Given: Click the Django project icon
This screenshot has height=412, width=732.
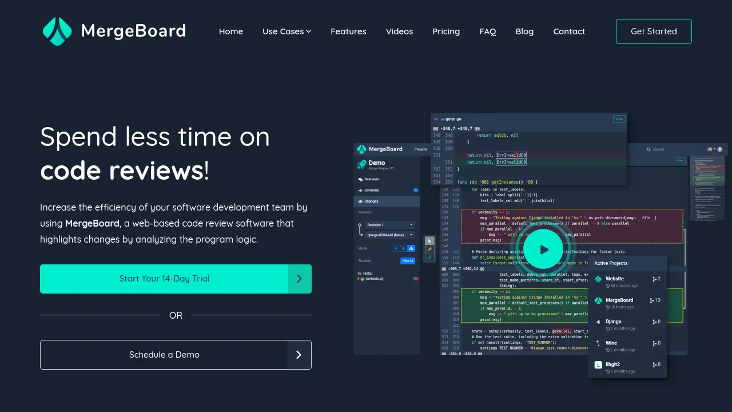Looking at the screenshot, I should point(598,322).
